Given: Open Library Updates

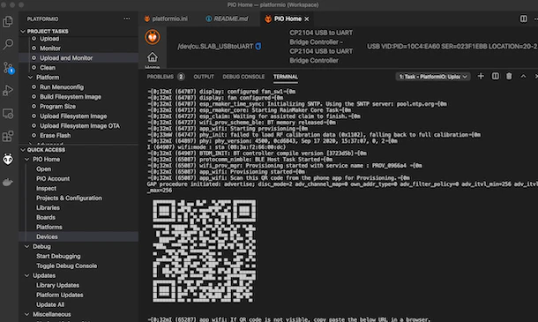Looking at the screenshot, I should click(x=57, y=285).
